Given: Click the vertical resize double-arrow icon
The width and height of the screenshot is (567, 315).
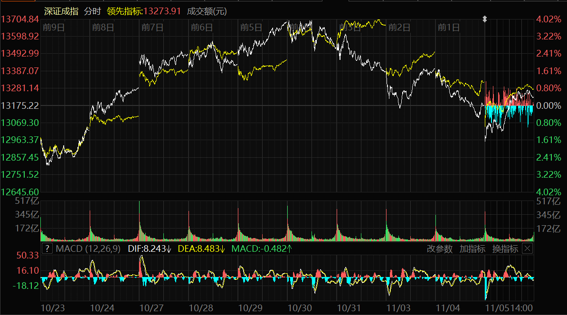Looking at the screenshot, I should click(x=485, y=19).
